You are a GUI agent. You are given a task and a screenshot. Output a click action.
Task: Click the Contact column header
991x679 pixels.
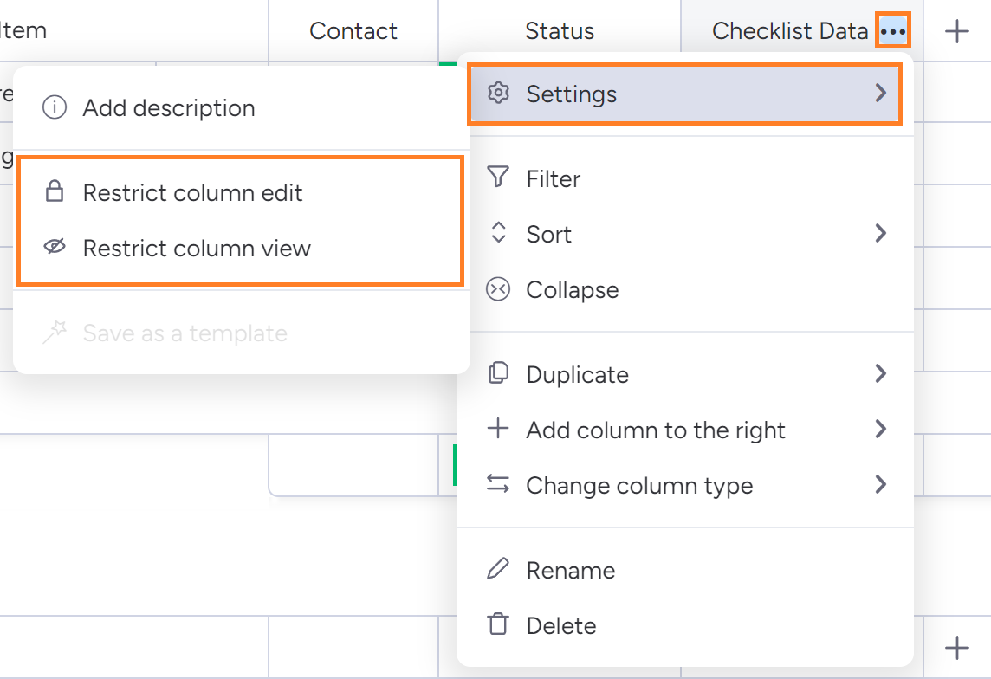[353, 32]
